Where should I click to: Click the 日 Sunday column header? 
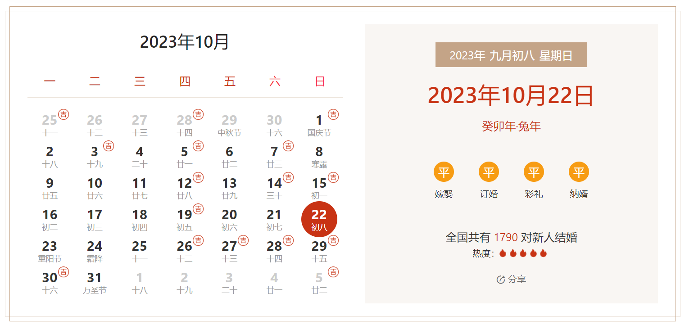tap(320, 81)
